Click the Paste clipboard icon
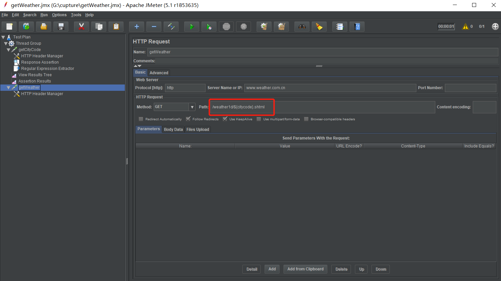The image size is (501, 281). [x=116, y=27]
